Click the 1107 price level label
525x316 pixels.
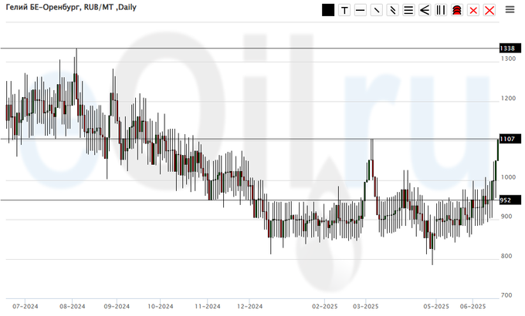(x=507, y=139)
